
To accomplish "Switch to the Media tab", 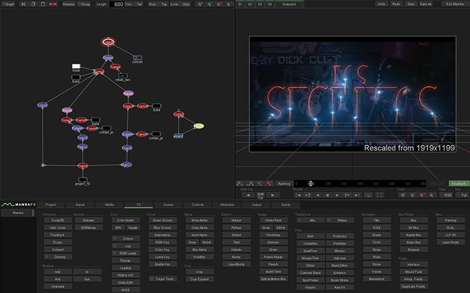I will [x=110, y=204].
